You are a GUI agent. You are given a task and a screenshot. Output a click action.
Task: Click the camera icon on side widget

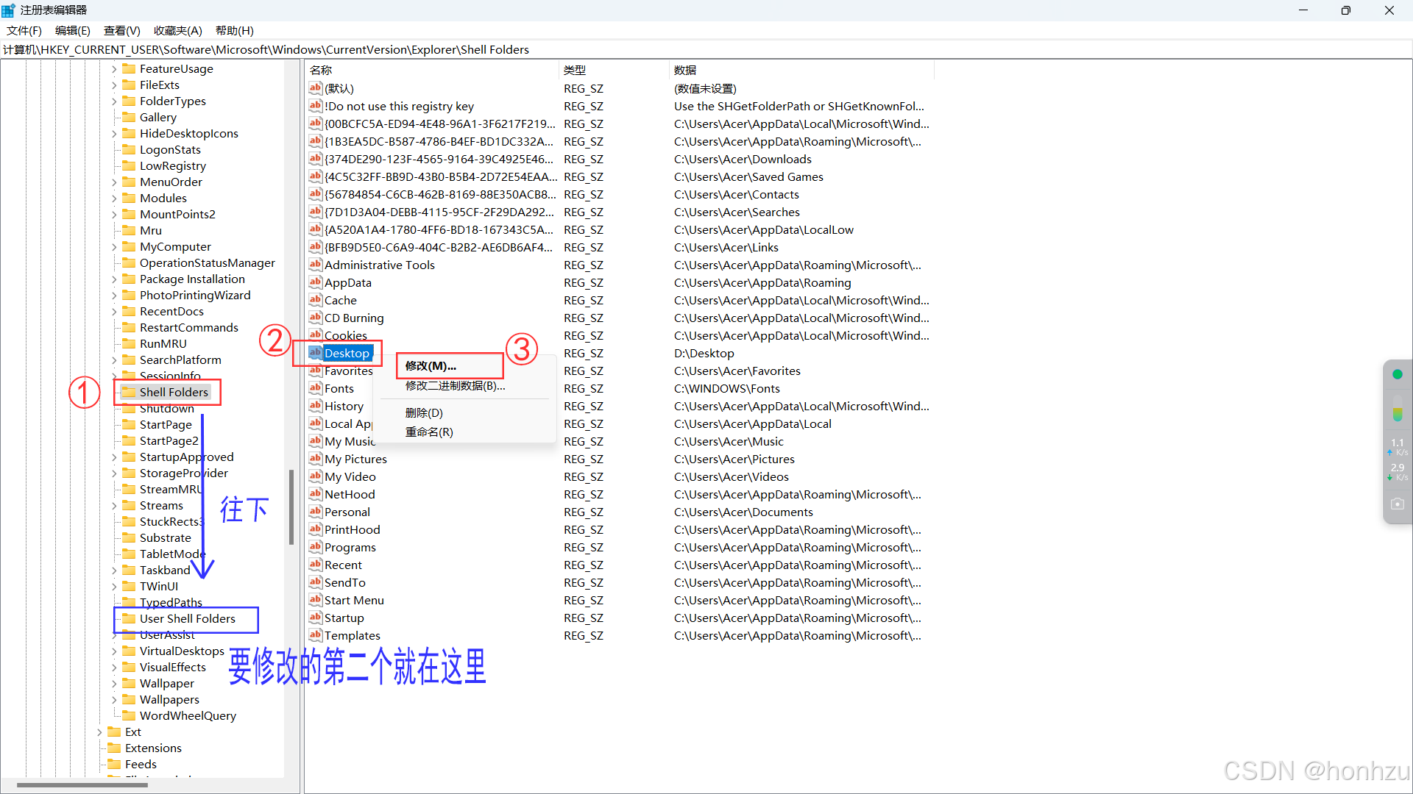1398,504
